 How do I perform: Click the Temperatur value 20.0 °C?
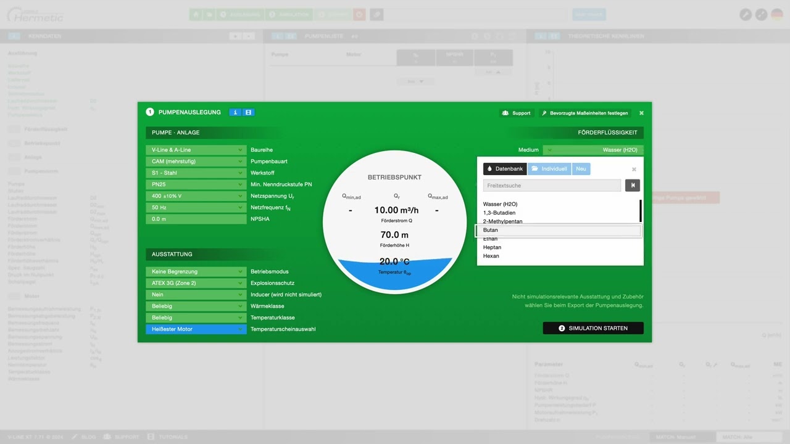394,261
